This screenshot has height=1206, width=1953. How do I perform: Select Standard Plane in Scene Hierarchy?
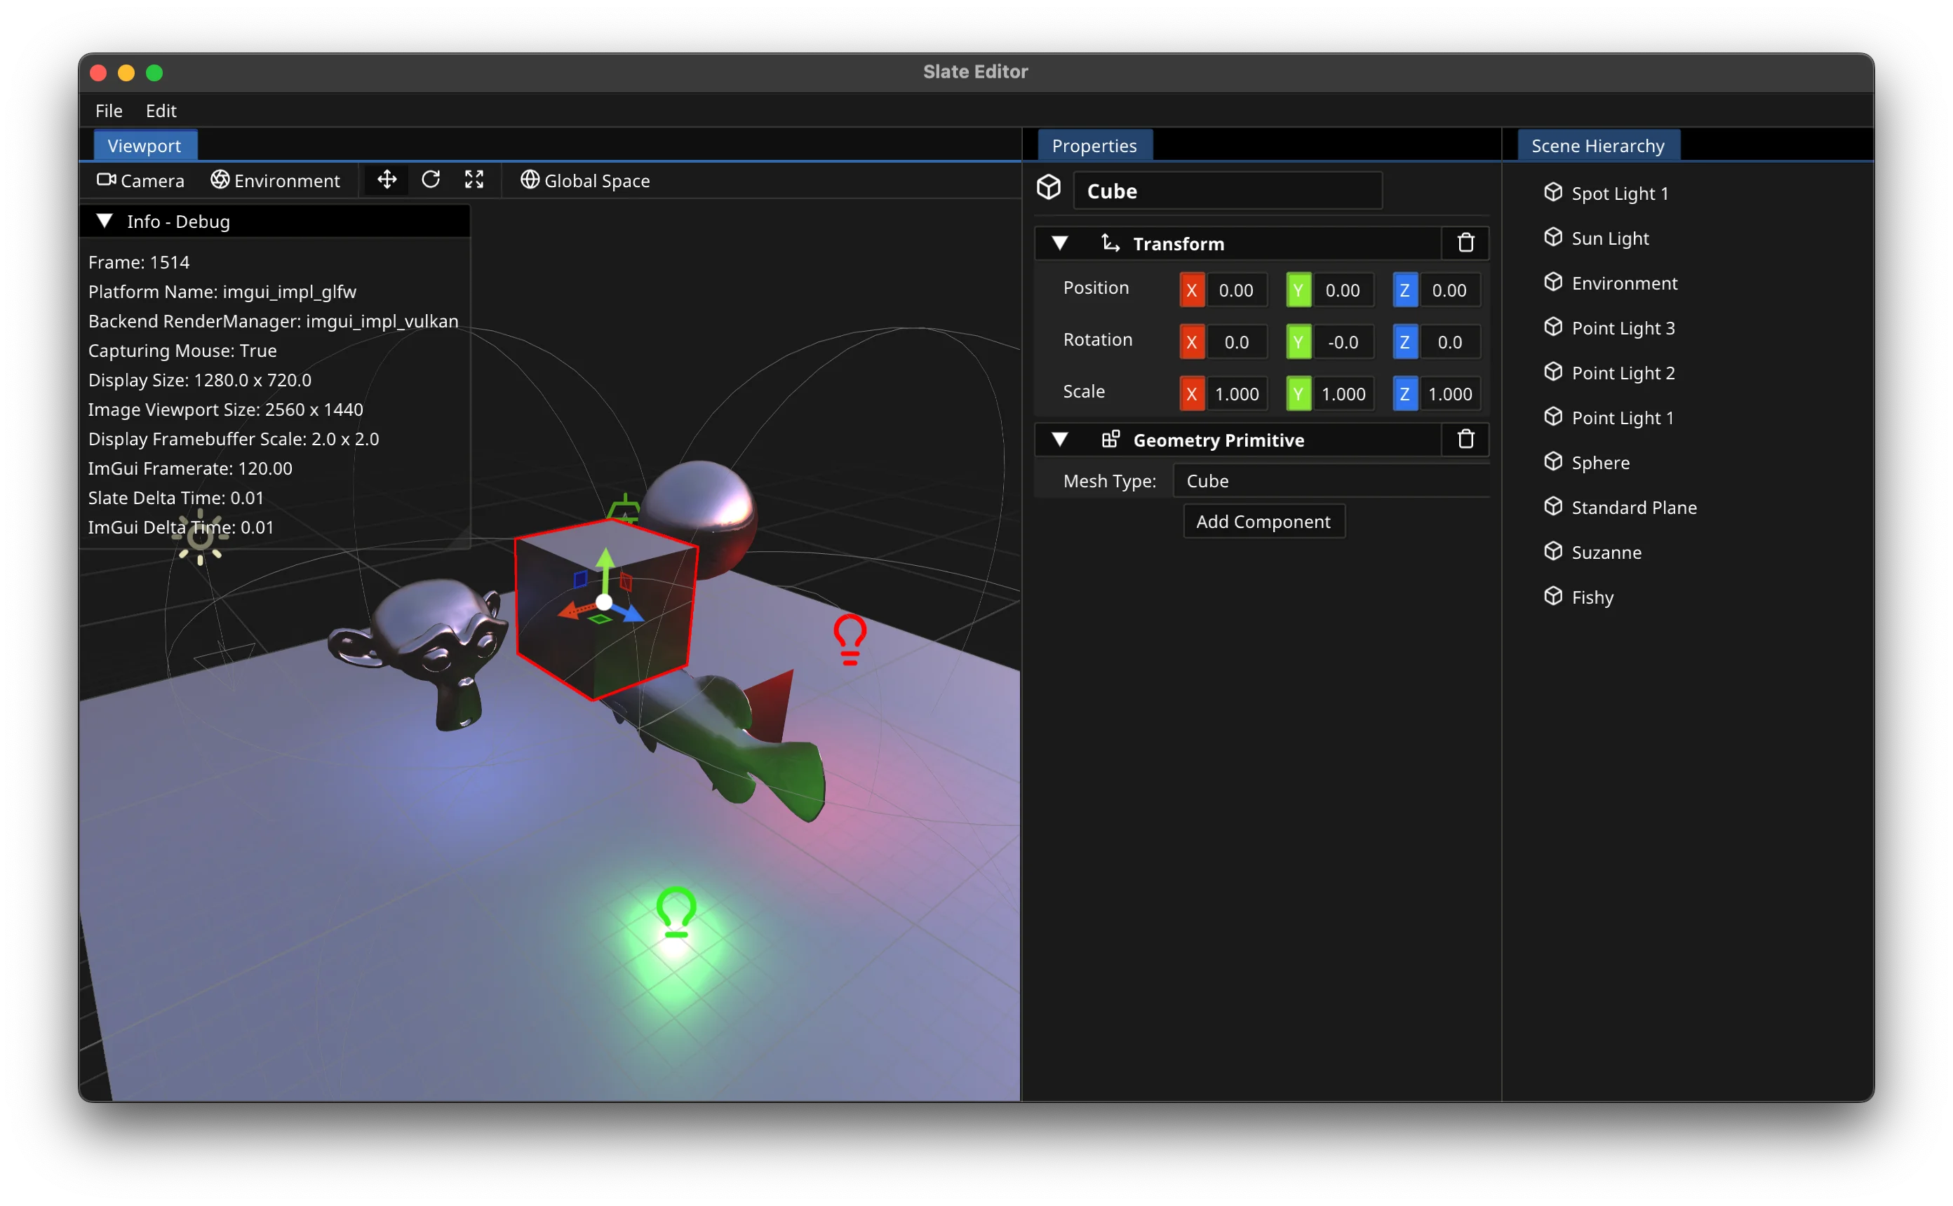[x=1634, y=507]
